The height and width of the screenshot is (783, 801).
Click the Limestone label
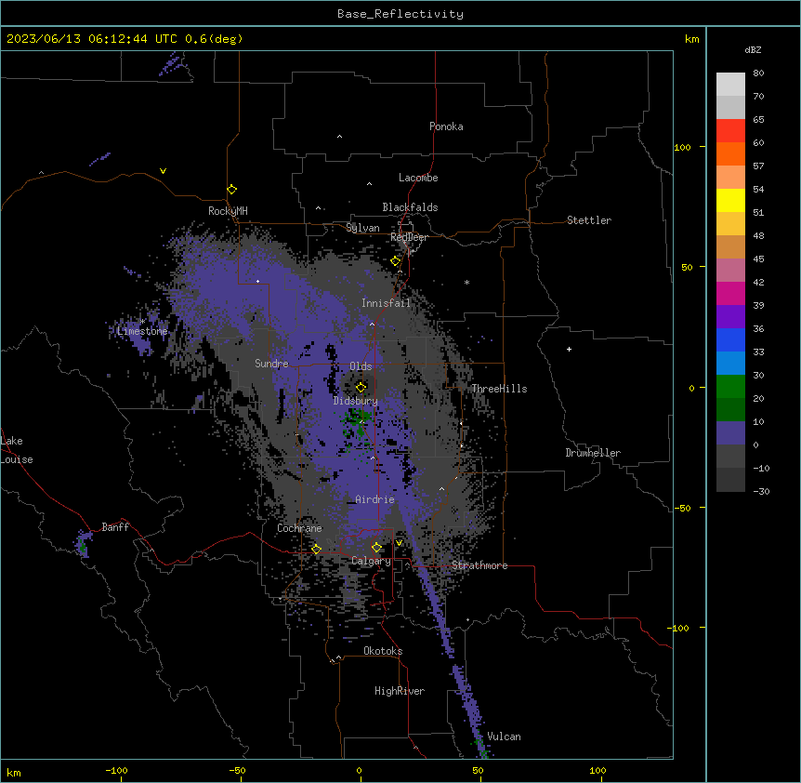pos(142,331)
